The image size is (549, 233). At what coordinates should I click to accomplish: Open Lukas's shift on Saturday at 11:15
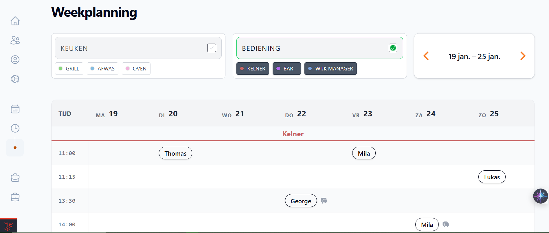click(492, 177)
